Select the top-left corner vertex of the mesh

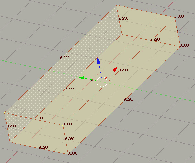coord(117,5)
